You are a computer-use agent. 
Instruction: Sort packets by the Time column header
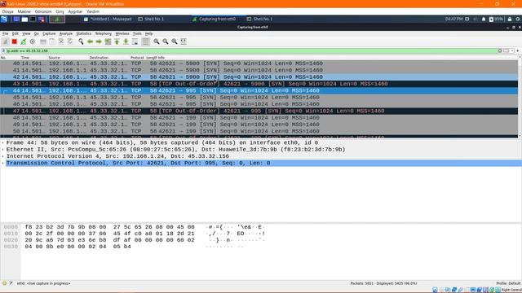[x=25, y=58]
